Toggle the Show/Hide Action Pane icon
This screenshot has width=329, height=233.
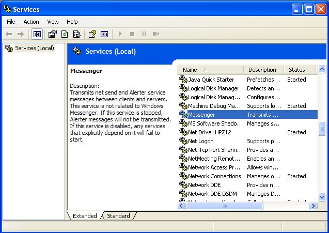click(x=104, y=34)
